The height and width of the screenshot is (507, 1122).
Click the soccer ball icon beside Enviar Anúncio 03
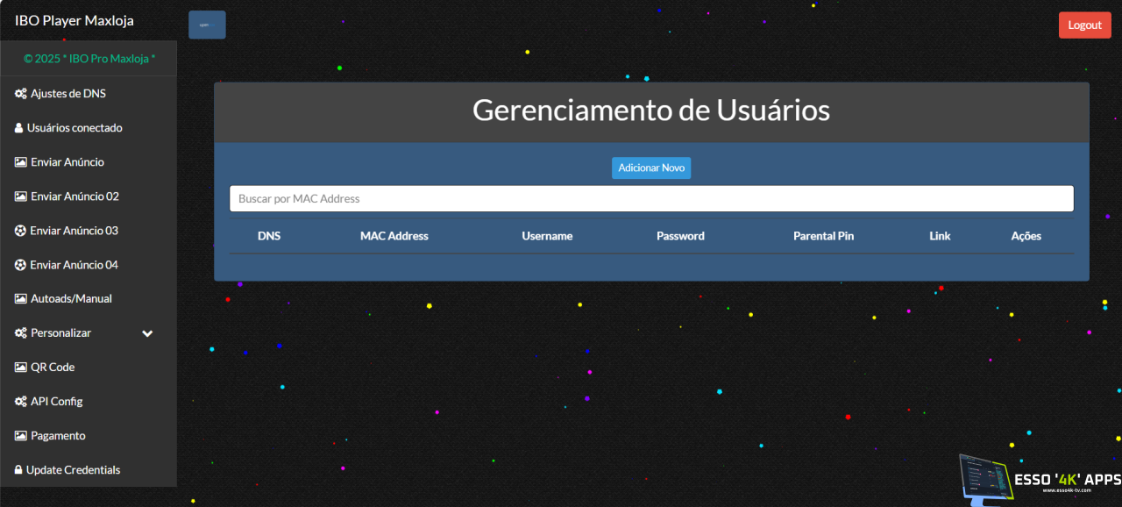(20, 231)
